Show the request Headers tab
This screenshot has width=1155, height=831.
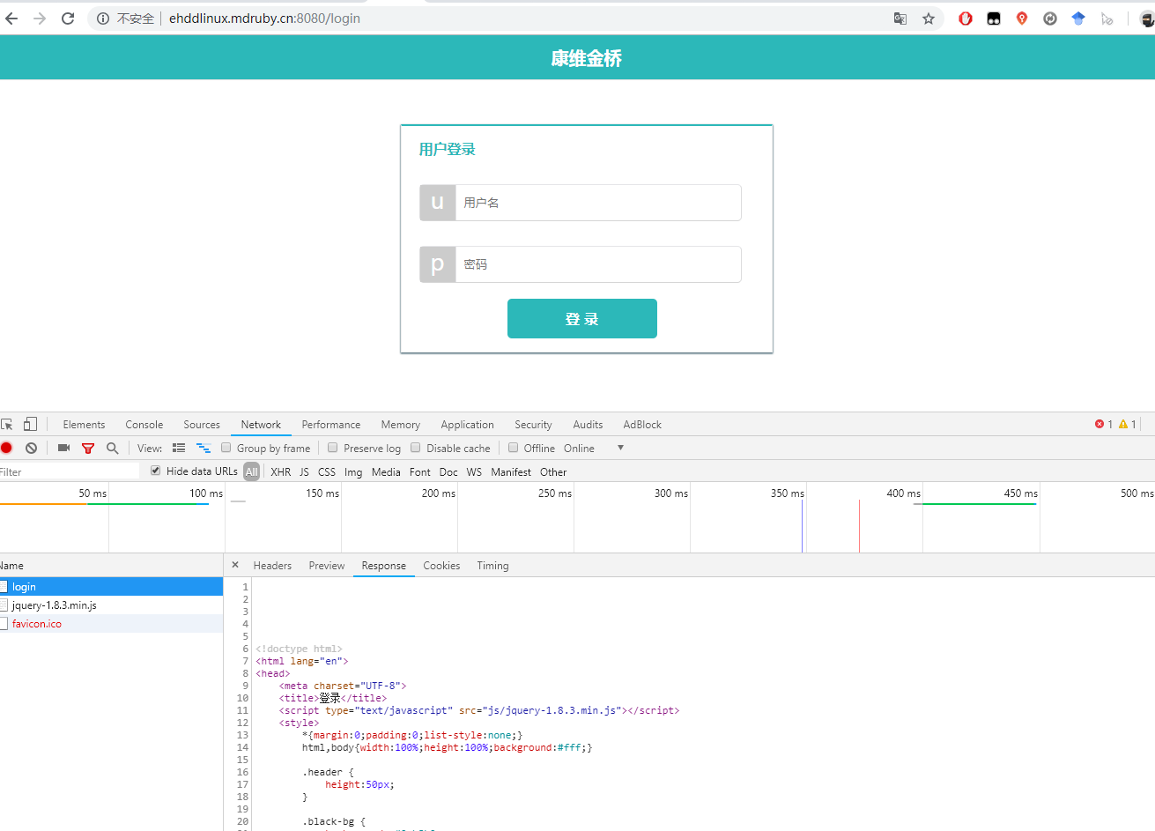tap(272, 566)
